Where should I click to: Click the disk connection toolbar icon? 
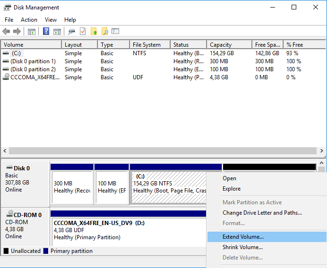click(71, 32)
